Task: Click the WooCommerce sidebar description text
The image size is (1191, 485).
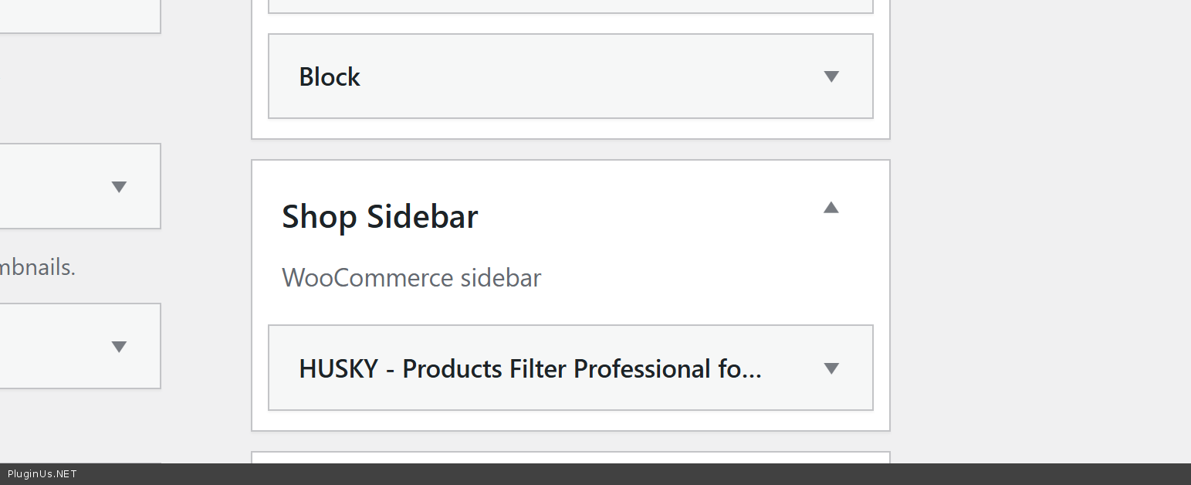Action: pyautogui.click(x=411, y=278)
